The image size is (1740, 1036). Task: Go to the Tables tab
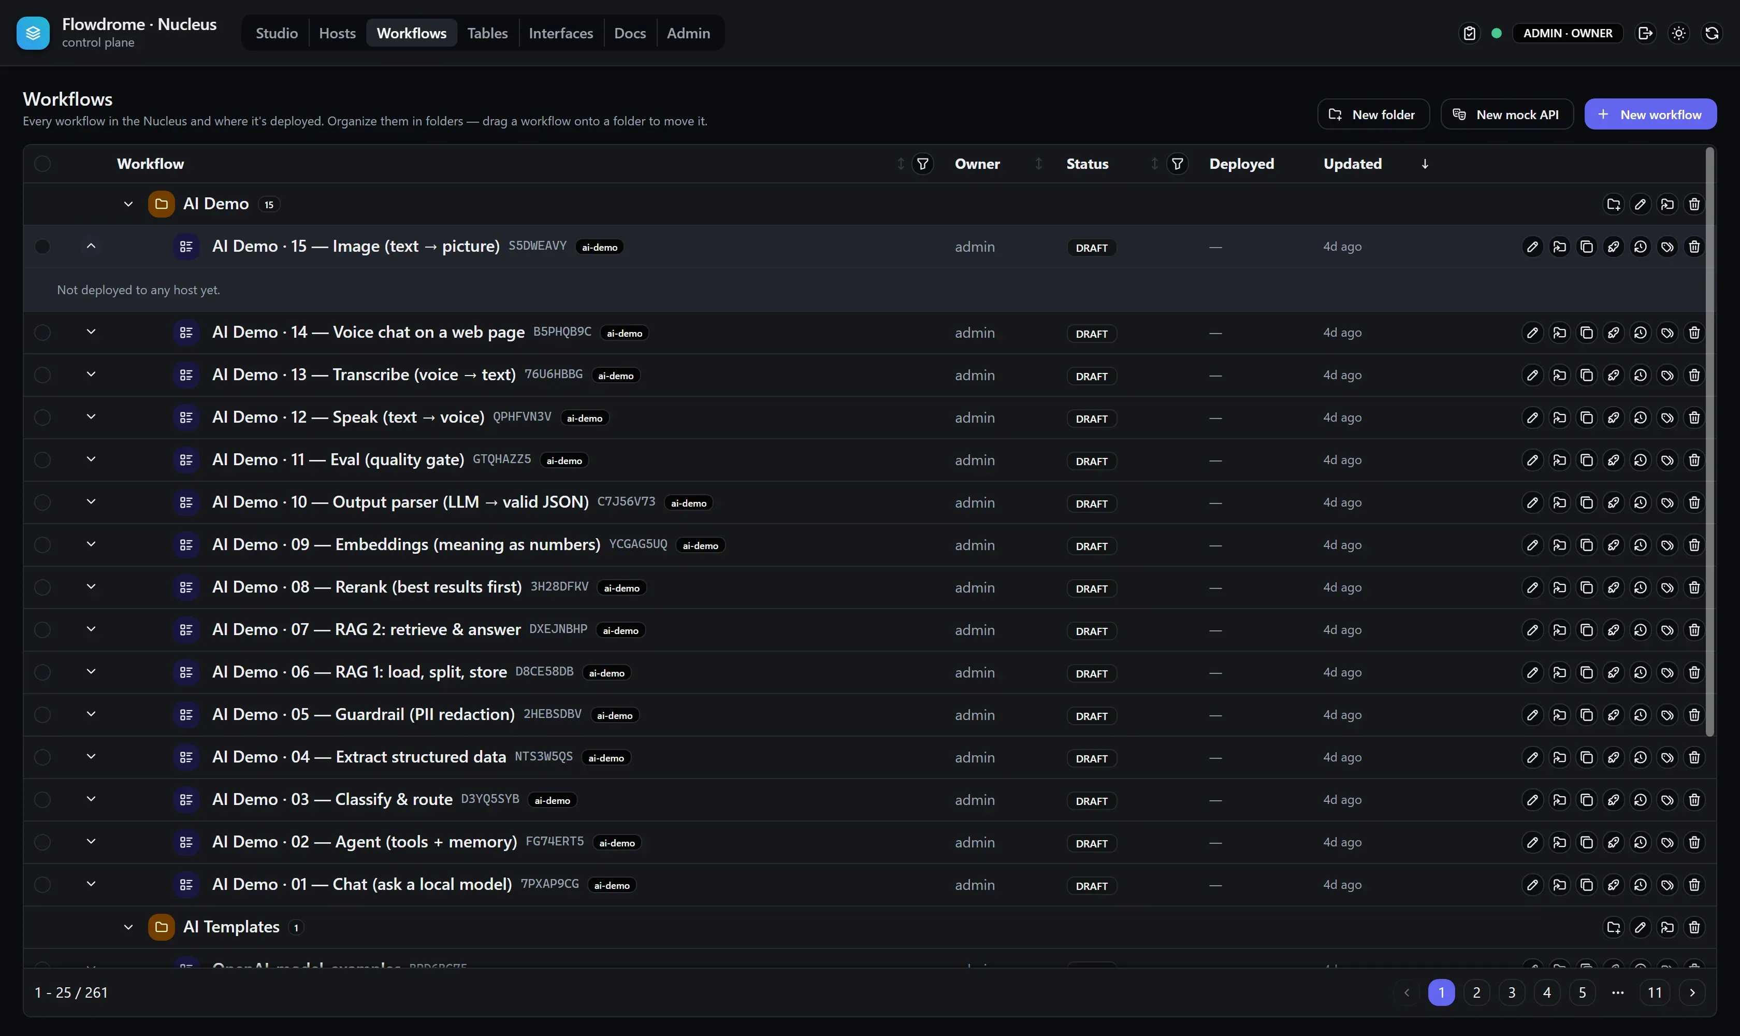click(487, 33)
